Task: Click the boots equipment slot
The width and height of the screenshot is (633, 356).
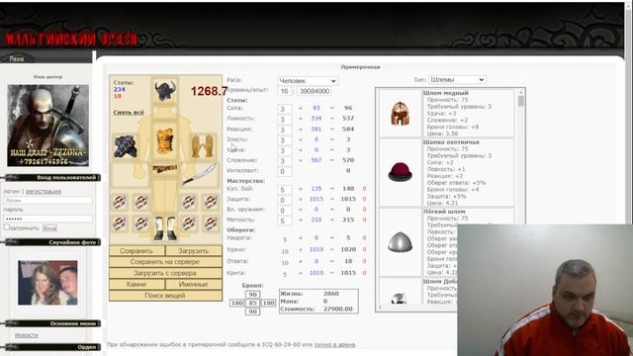Action: click(165, 228)
